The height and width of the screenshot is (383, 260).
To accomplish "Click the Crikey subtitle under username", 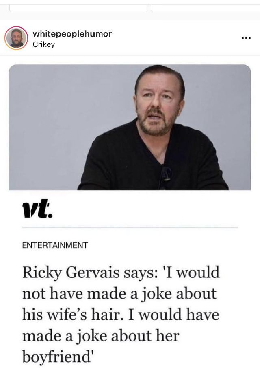I will tap(43, 44).
